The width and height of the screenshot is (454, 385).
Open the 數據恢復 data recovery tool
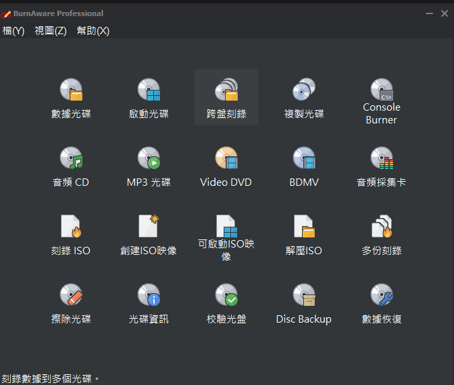coord(381,303)
